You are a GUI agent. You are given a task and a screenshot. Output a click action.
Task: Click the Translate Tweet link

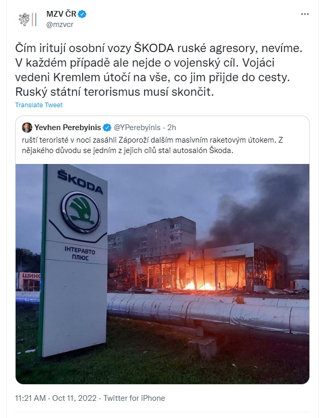click(39, 105)
